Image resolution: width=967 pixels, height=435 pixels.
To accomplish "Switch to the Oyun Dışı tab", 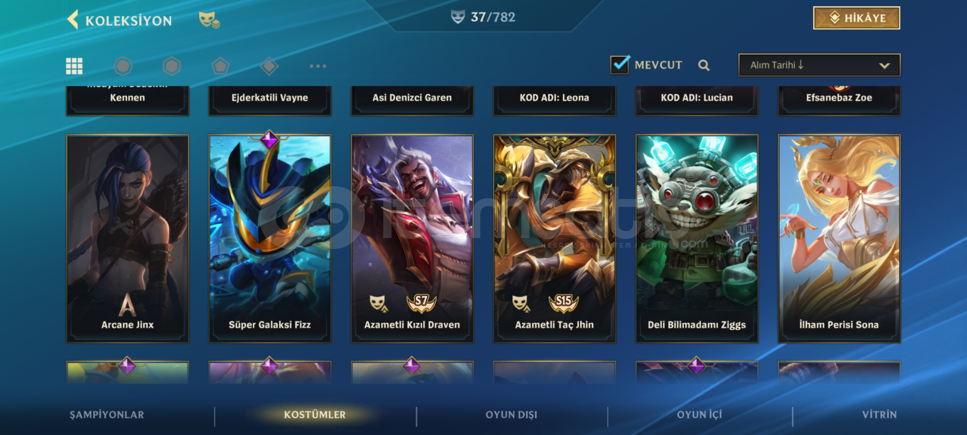I will pyautogui.click(x=511, y=415).
